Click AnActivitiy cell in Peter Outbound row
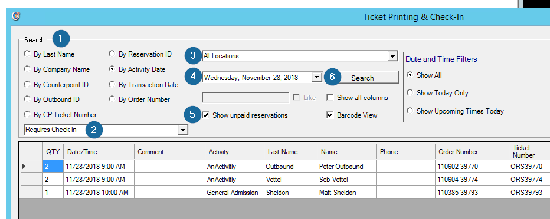Image resolution: width=550 pixels, height=219 pixels. pos(235,167)
